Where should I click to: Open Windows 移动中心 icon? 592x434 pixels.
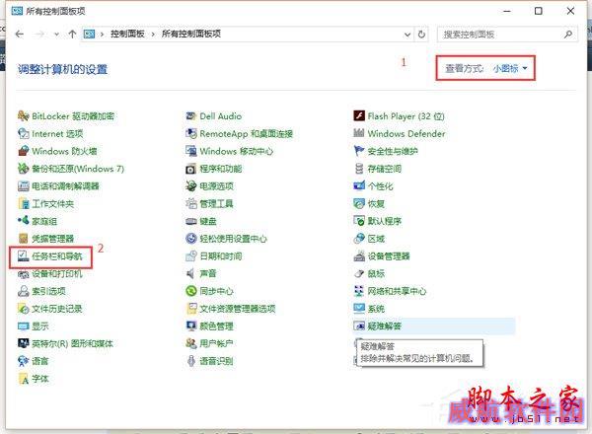tap(191, 151)
